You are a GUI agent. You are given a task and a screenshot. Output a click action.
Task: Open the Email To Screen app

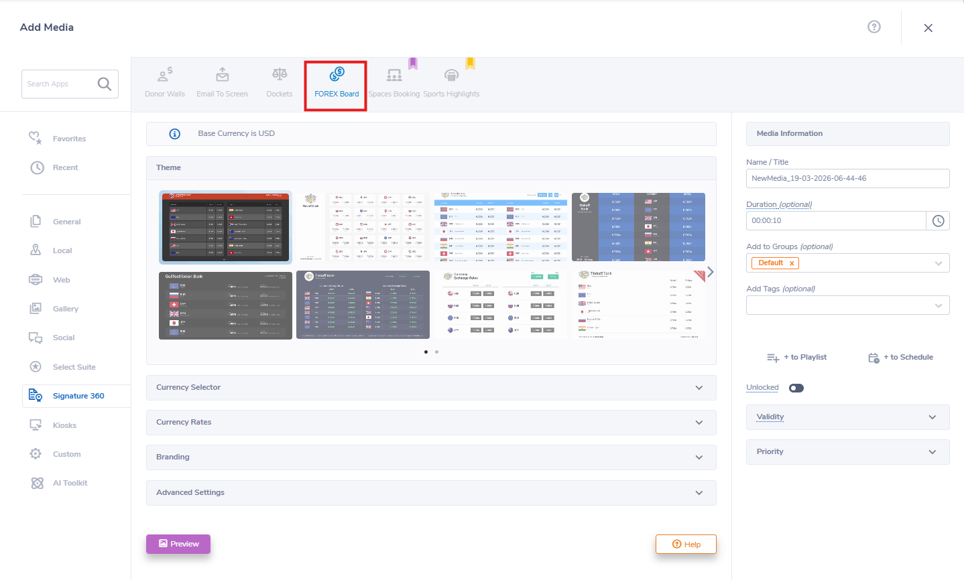[x=222, y=82]
